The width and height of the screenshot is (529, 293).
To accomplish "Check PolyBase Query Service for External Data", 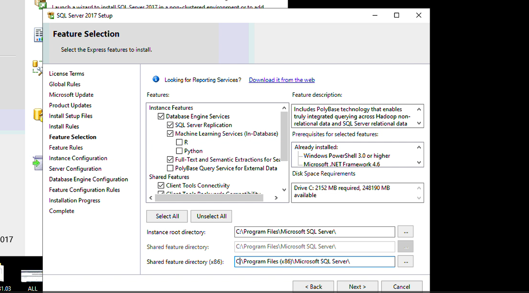I will point(170,168).
